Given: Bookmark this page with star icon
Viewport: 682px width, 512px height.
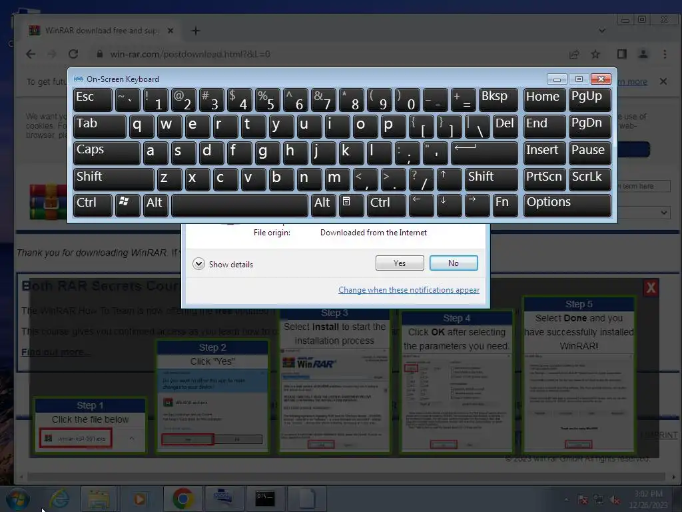Looking at the screenshot, I should pos(595,54).
